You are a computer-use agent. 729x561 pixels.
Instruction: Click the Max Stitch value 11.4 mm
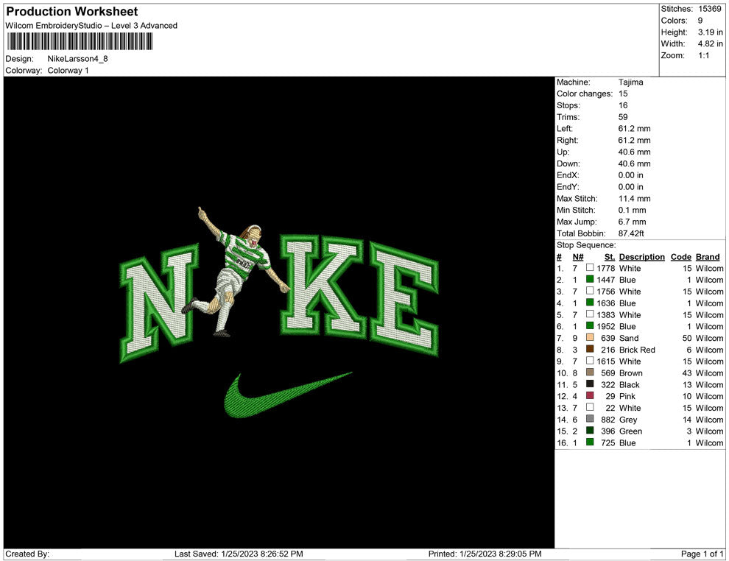tap(634, 199)
